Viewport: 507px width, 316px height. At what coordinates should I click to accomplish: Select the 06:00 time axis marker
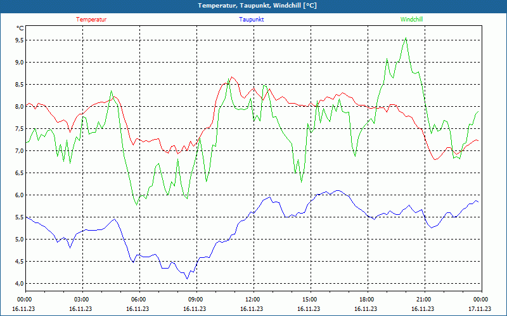[x=139, y=300]
